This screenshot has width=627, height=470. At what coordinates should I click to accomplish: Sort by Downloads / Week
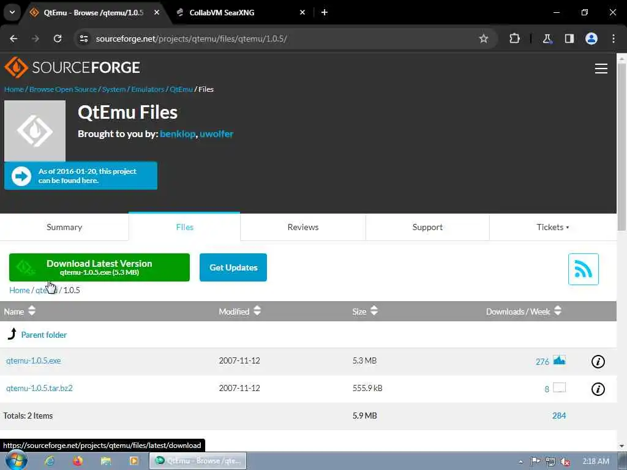pos(524,311)
